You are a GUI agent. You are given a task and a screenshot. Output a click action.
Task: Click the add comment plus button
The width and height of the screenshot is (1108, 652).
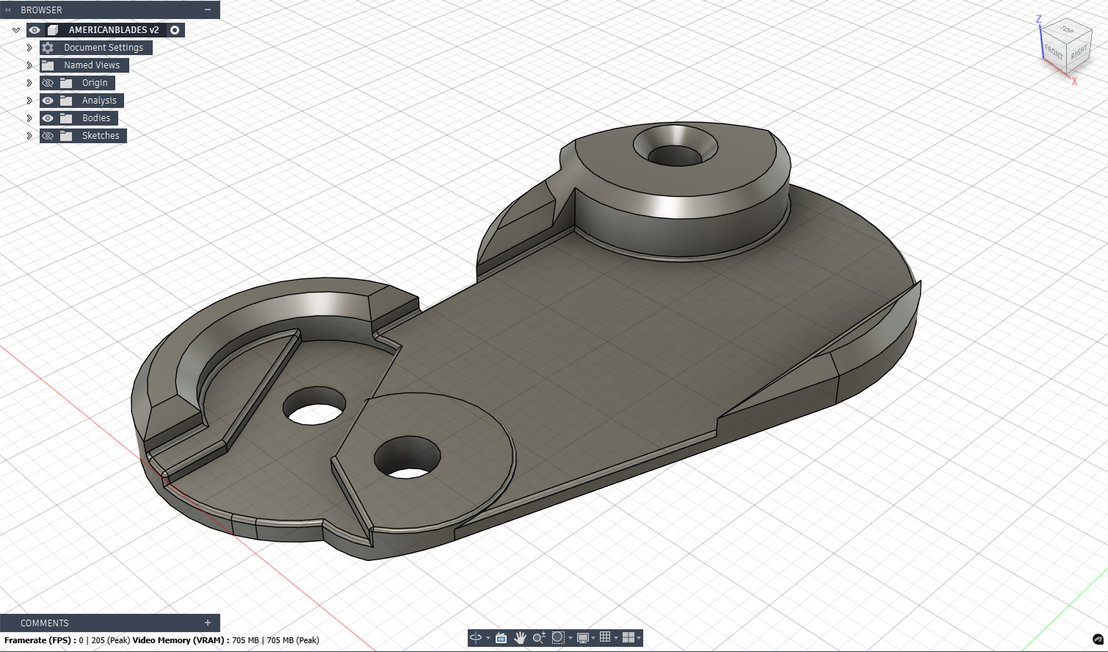[x=208, y=623]
